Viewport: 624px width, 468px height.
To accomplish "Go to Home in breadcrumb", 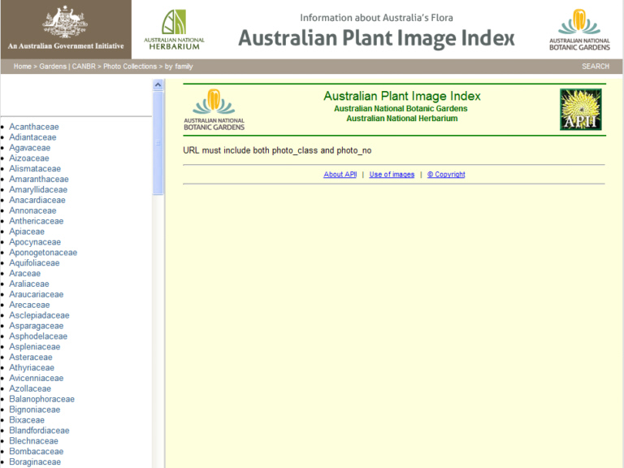I will [x=22, y=67].
